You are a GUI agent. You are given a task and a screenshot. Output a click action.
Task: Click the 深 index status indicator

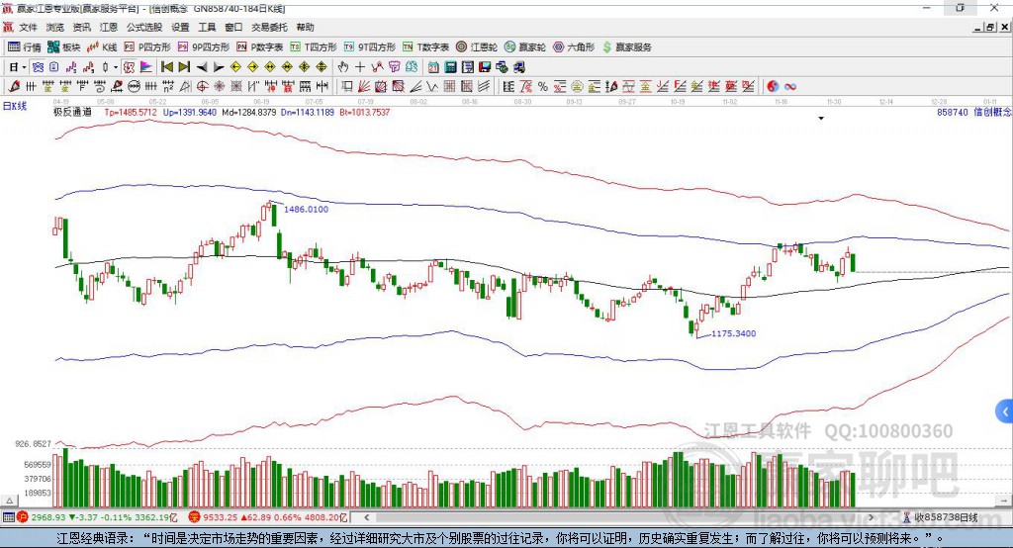(194, 517)
